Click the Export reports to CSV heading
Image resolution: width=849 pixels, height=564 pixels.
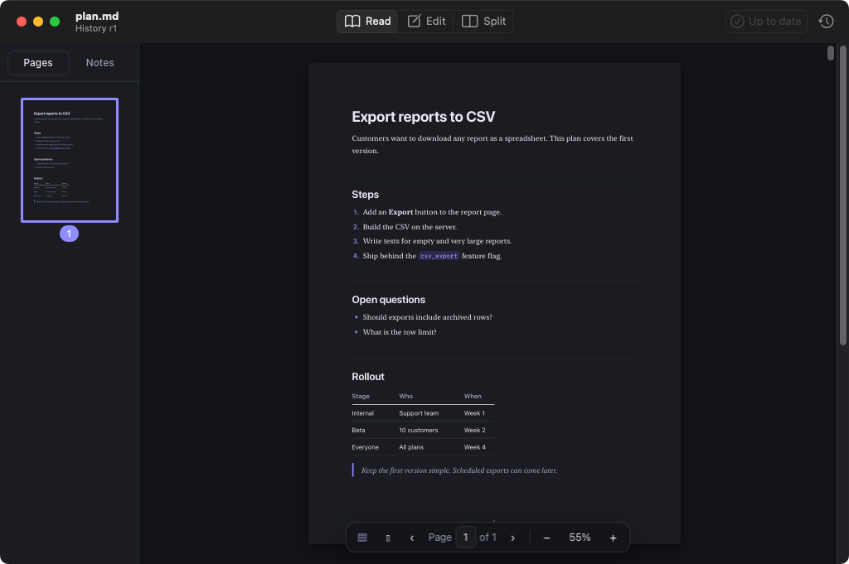424,117
